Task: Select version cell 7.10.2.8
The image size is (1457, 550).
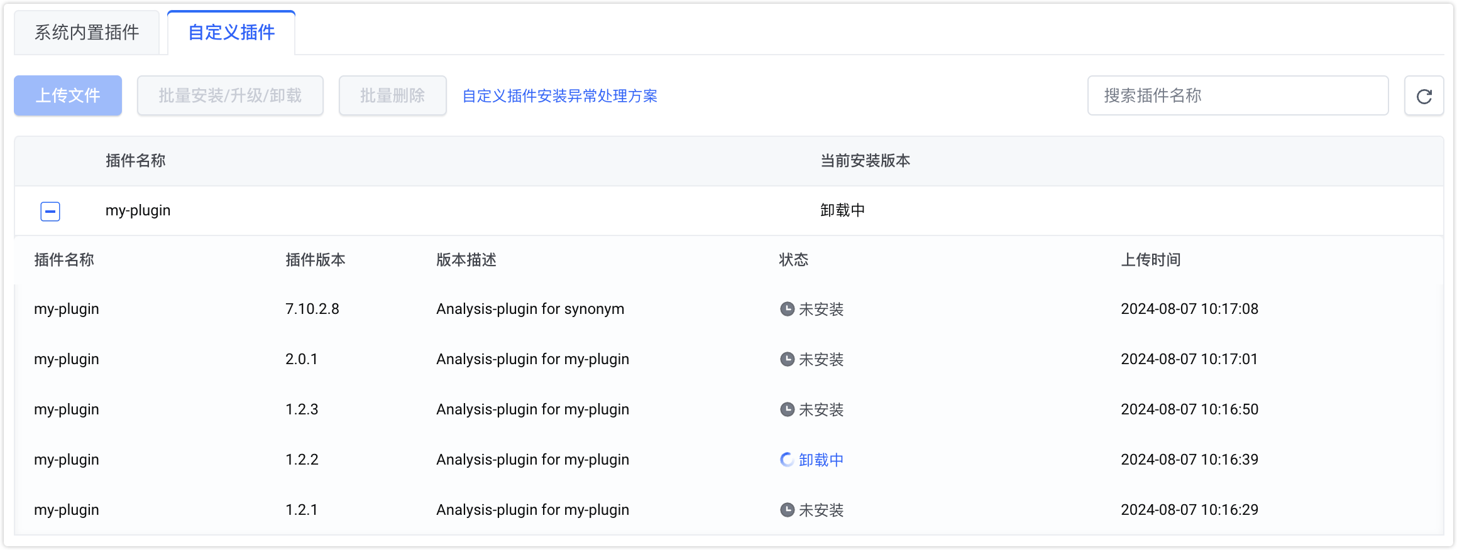Action: point(312,309)
